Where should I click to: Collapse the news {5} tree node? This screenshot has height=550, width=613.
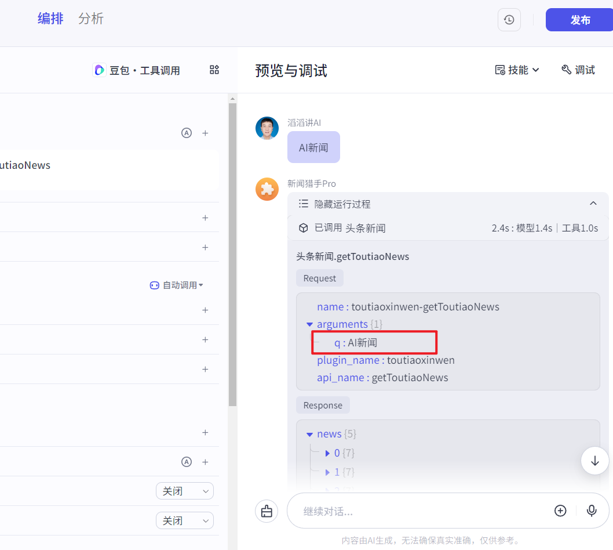pos(309,434)
